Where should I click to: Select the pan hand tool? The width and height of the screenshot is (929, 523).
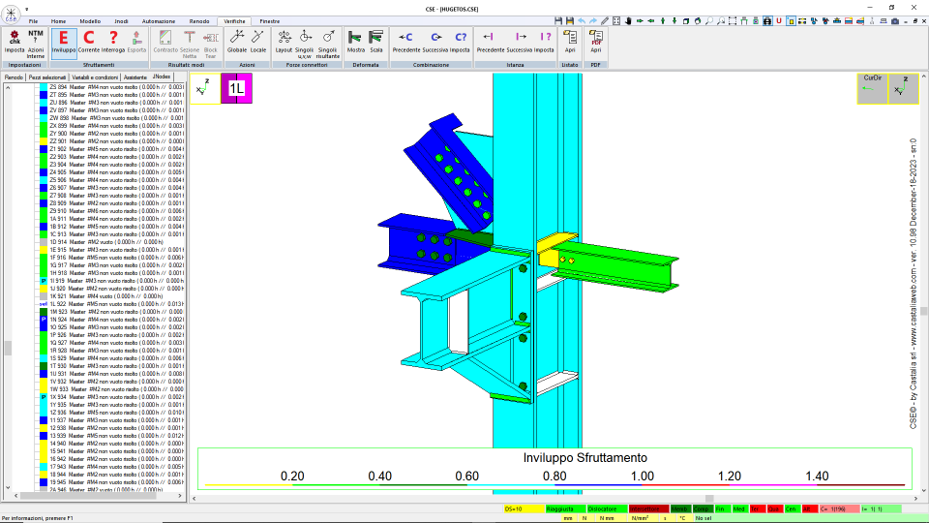[628, 20]
